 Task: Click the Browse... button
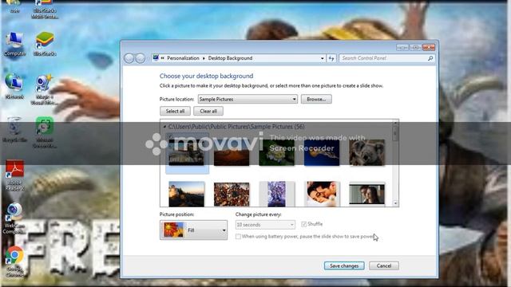pos(316,99)
